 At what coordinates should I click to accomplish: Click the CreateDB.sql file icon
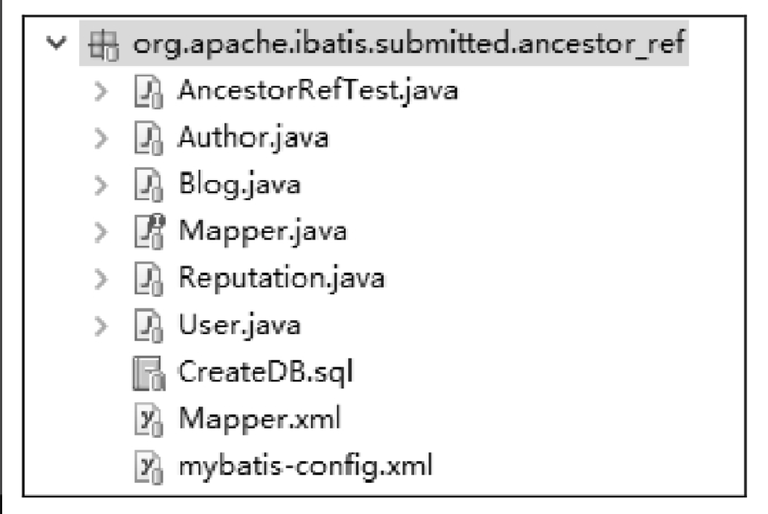pyautogui.click(x=148, y=373)
